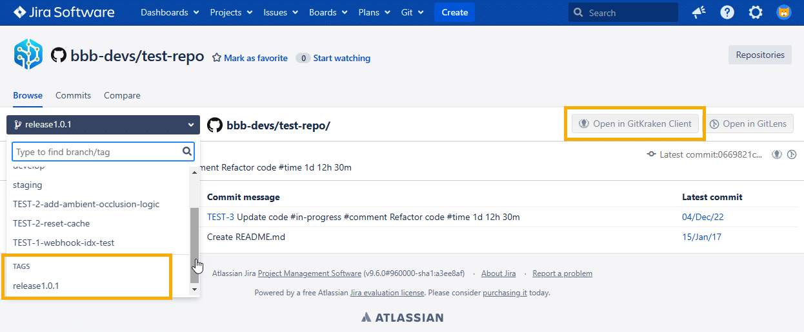Switch to the Compare tab

(x=122, y=95)
